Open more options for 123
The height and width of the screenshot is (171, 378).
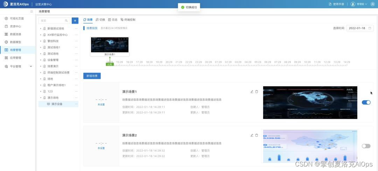[76, 91]
